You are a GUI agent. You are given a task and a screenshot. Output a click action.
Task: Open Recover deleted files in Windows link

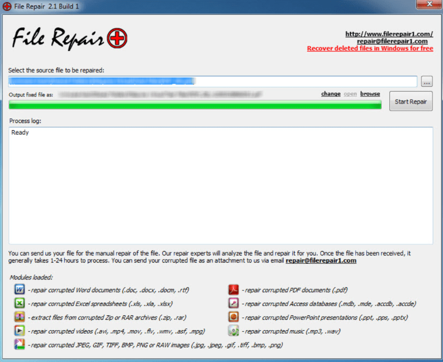pos(370,49)
